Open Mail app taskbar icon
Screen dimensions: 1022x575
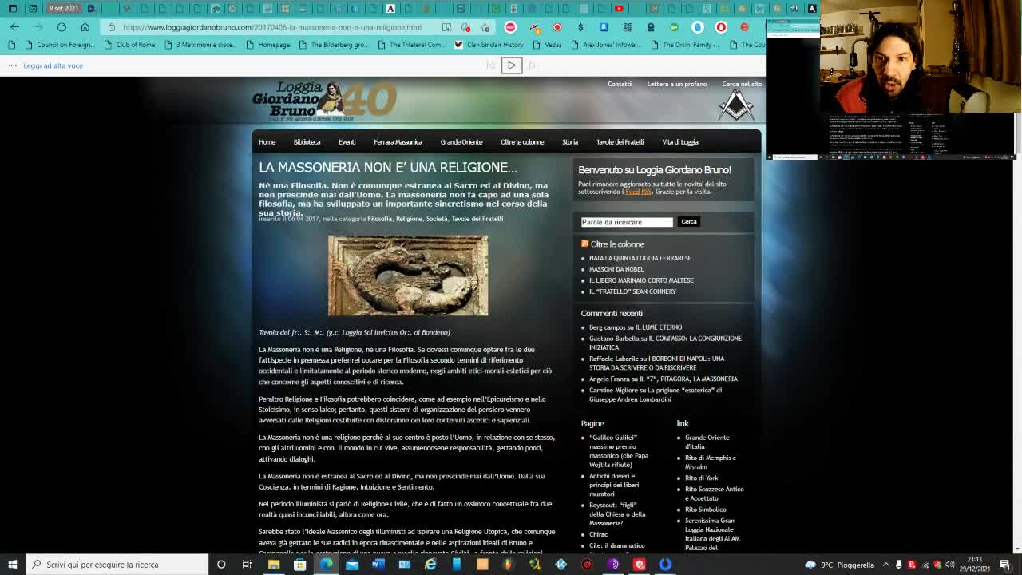click(352, 565)
